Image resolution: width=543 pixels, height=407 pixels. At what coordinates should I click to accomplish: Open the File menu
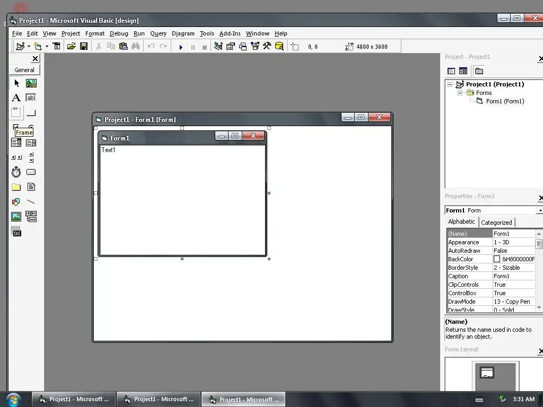tap(16, 33)
